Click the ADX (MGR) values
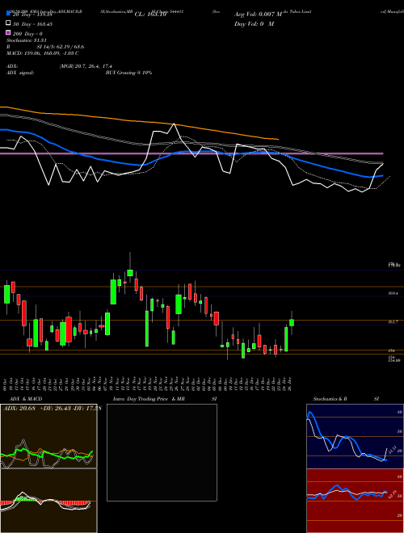Image resolution: width=404 pixels, height=533 pixels. click(x=86, y=66)
